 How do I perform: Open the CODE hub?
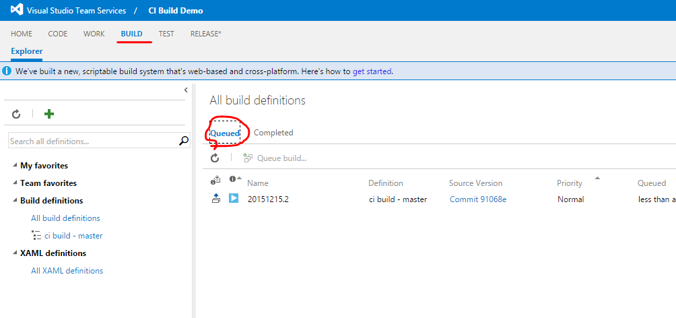[x=58, y=34]
